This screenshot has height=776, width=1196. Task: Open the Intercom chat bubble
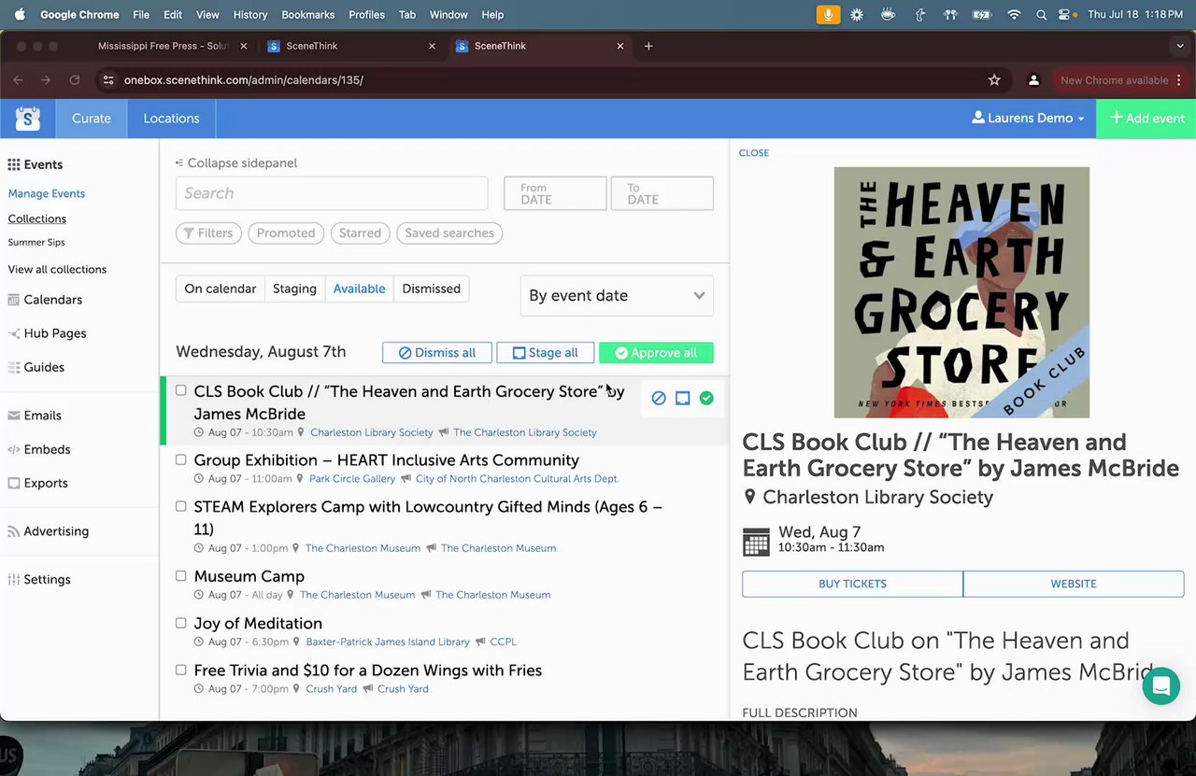(1160, 686)
